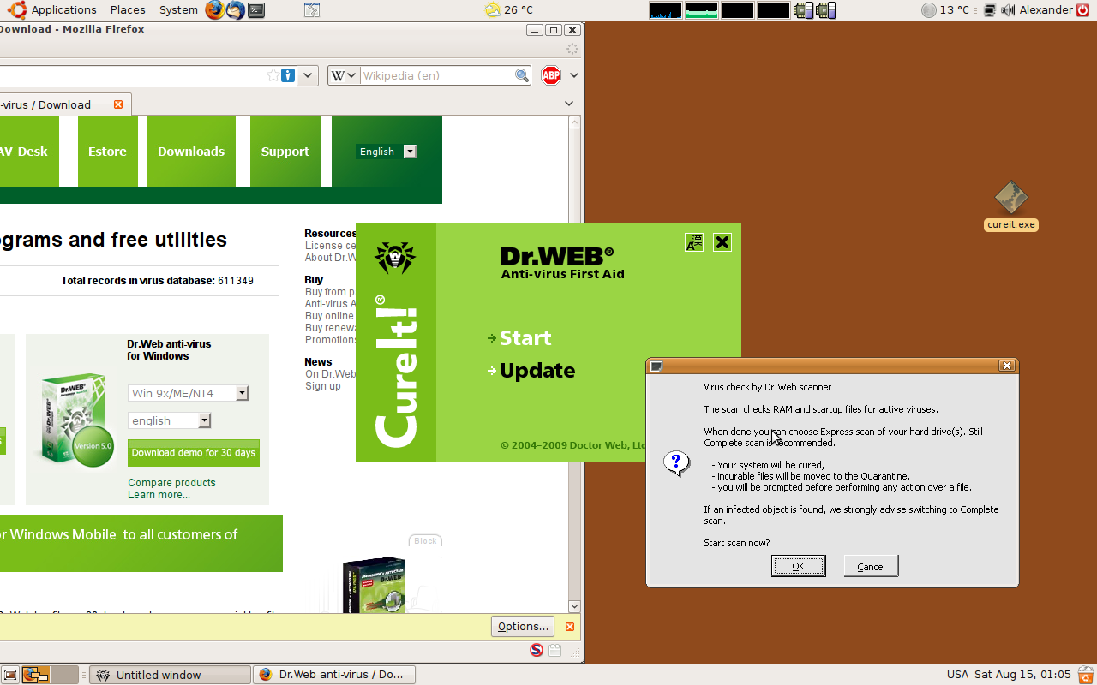Click the Dr.Web spider logo in CureIt
This screenshot has height=685, width=1097.
(x=395, y=256)
